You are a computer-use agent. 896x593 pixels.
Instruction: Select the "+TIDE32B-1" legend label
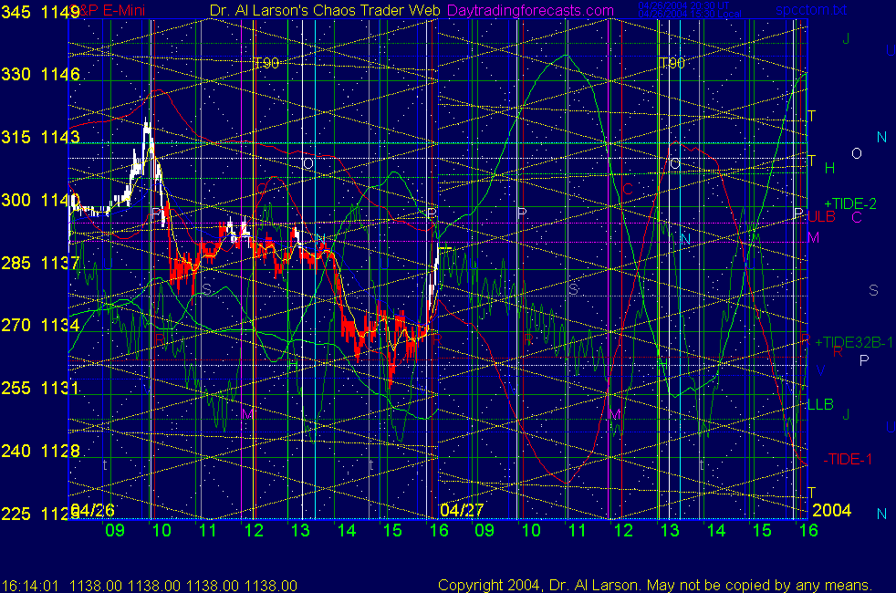pyautogui.click(x=854, y=342)
